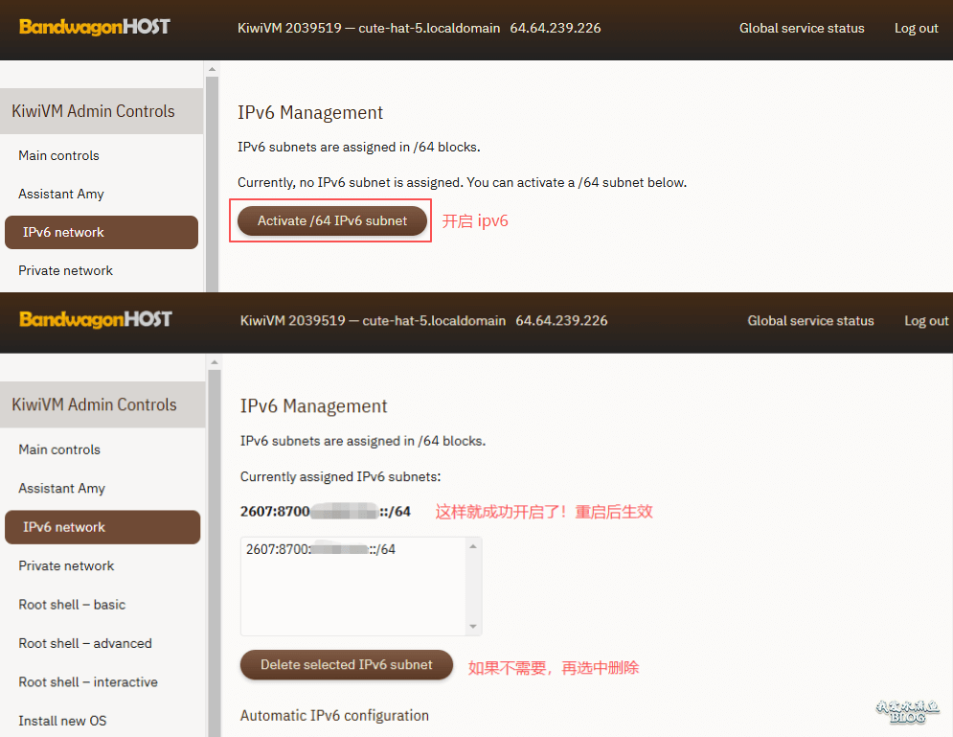The image size is (953, 737).
Task: Click the sidebar scroll-up arrow in the lower panel
Action: [214, 363]
